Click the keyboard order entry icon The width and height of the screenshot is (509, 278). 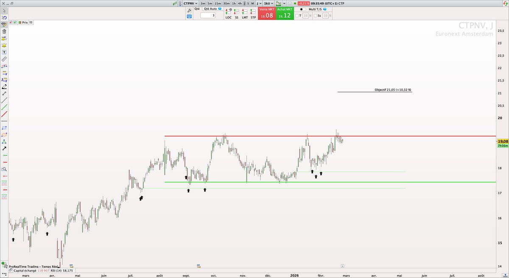(189, 17)
